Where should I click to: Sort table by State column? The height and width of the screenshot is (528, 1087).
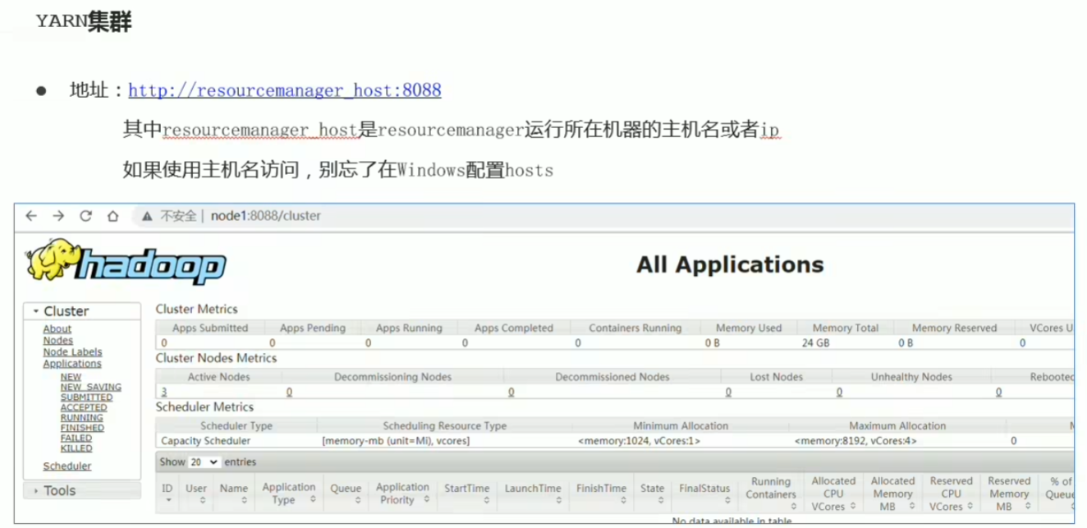tap(653, 494)
